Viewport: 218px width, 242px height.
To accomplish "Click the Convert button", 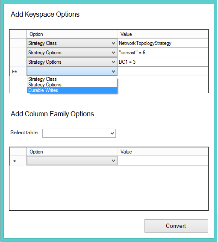I will click(176, 226).
